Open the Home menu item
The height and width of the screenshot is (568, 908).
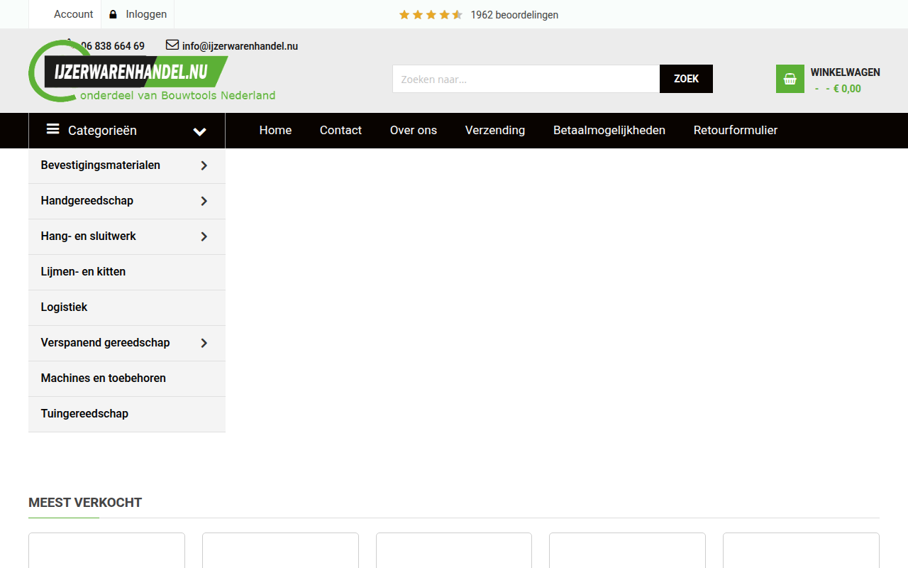[x=275, y=131]
